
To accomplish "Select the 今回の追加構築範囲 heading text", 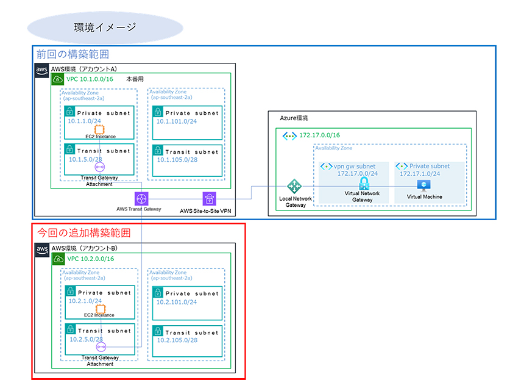I will point(84,232).
